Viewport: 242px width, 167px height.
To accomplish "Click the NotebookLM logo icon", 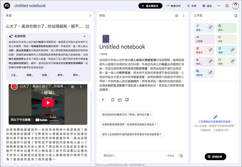I will [x=7, y=6].
